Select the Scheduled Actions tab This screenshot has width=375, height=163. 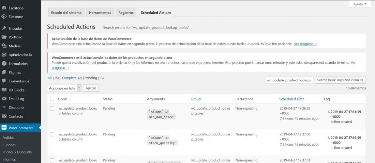click(156, 13)
